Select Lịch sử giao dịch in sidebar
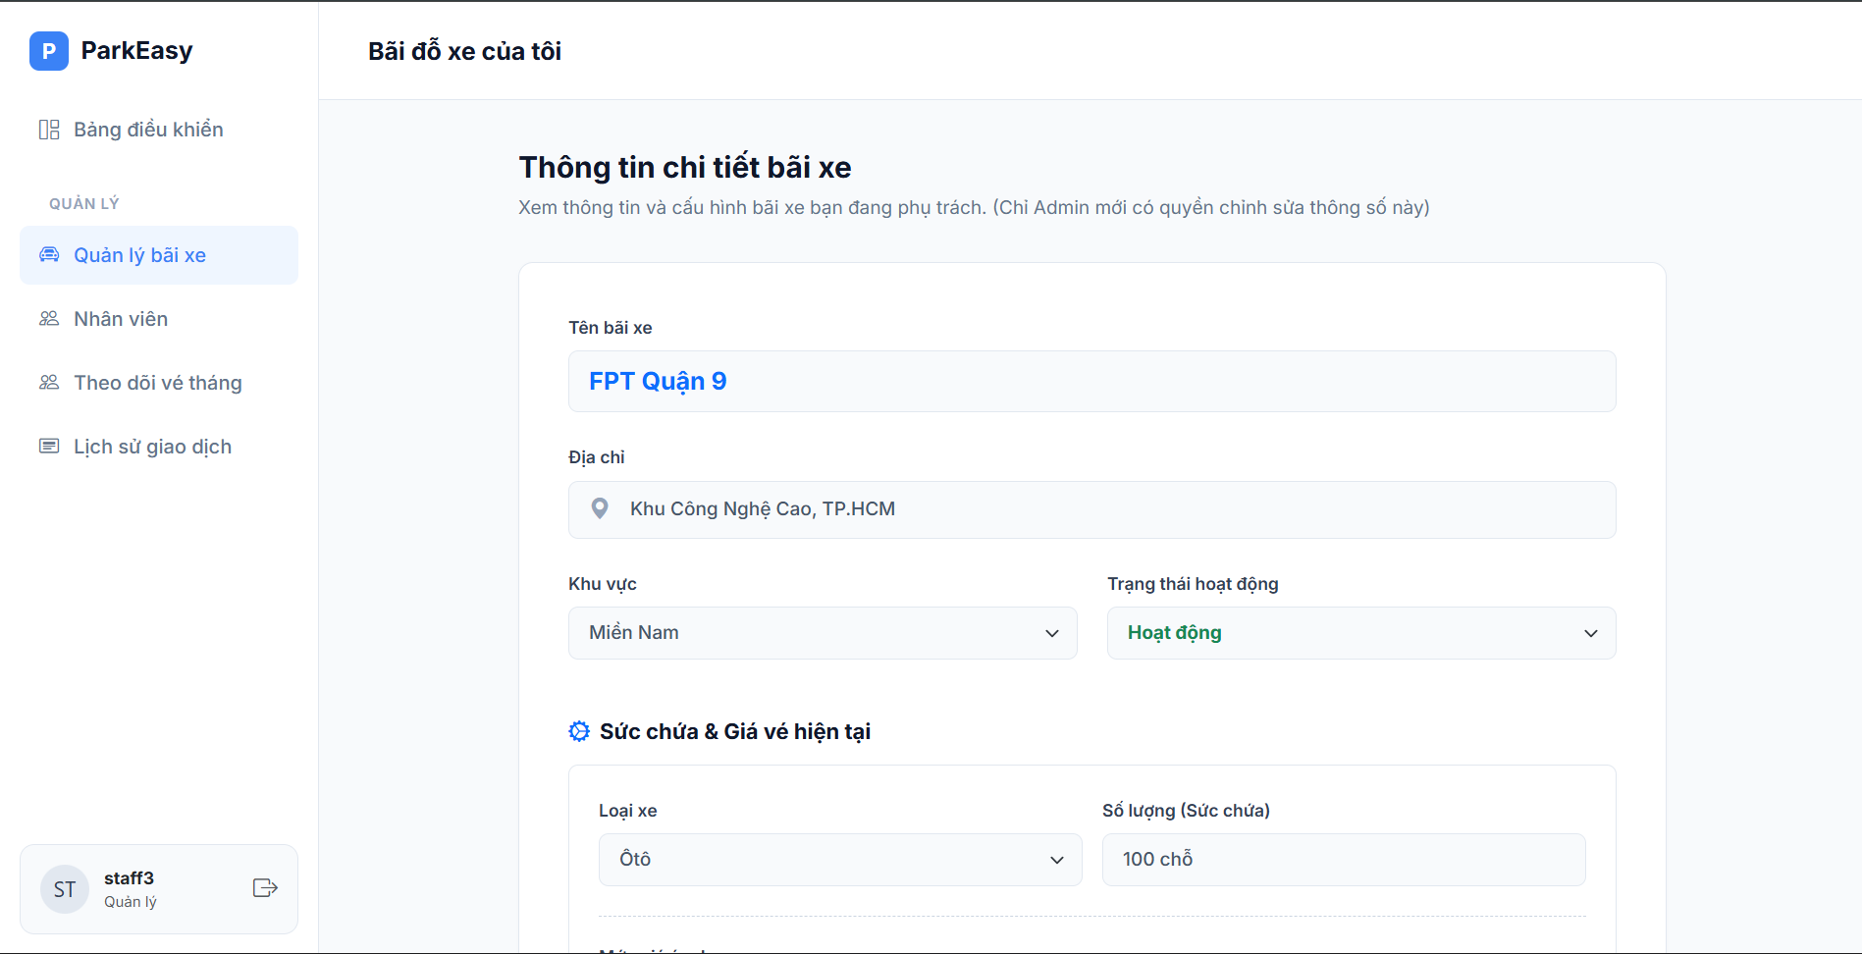1862x954 pixels. pyautogui.click(x=152, y=447)
